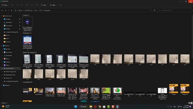Show hidden system tray icons
The width and height of the screenshot is (193, 109).
(168, 107)
